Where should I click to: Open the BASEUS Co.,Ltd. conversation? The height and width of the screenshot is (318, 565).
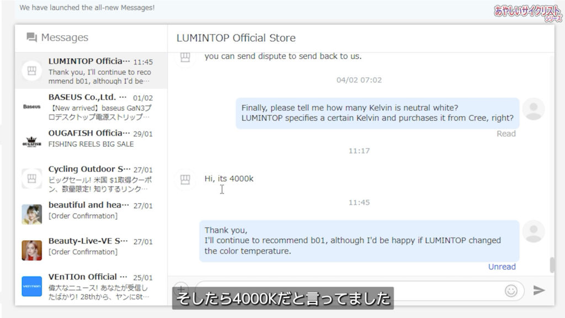pos(91,107)
